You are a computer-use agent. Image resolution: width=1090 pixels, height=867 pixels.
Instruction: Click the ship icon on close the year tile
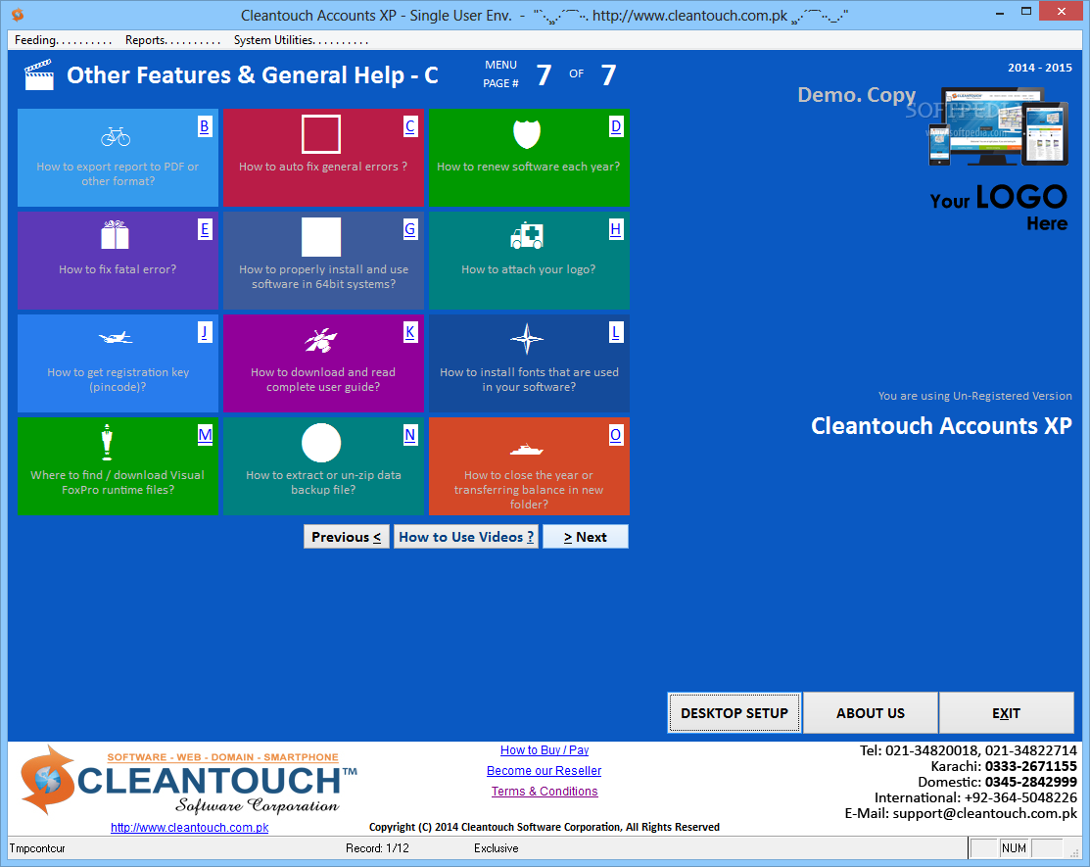pos(527,449)
